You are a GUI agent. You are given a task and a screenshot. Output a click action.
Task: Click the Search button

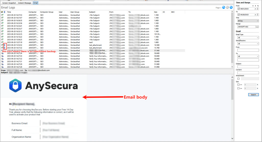(253, 95)
